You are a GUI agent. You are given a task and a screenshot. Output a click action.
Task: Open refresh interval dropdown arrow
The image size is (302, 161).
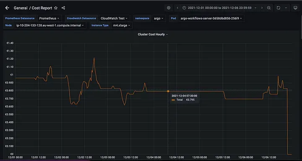(286, 8)
